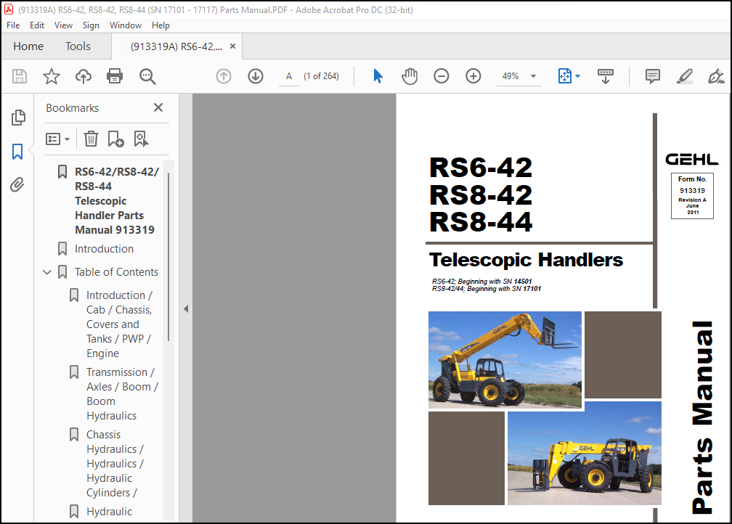Click the upload to cloud icon
This screenshot has height=524, width=732.
[x=84, y=76]
